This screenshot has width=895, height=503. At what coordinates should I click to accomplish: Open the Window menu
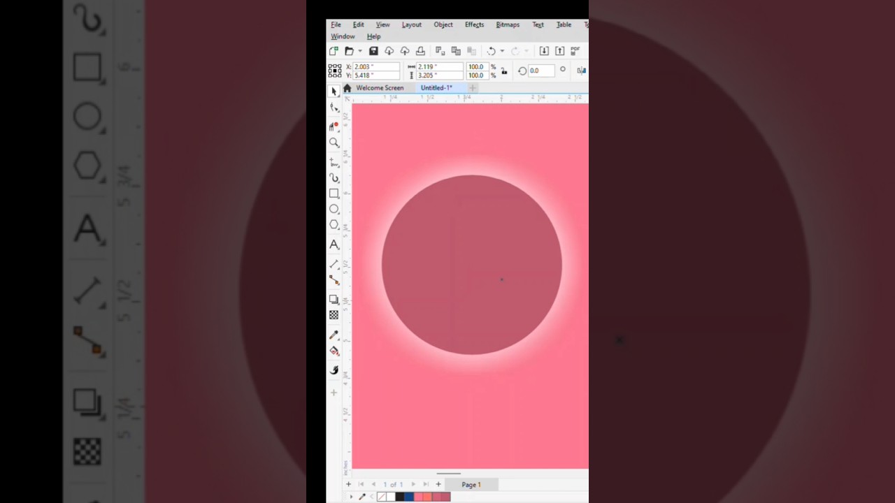pyautogui.click(x=343, y=36)
